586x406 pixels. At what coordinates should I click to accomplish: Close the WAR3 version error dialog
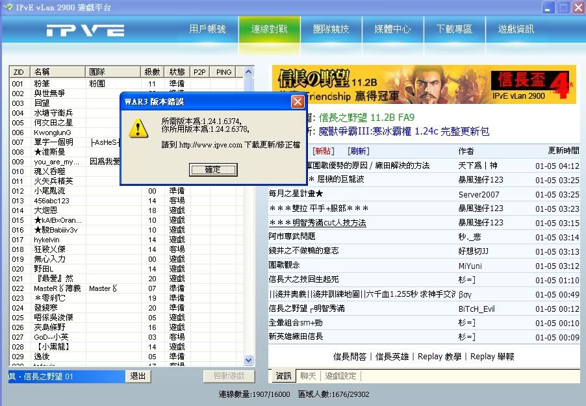coord(298,101)
